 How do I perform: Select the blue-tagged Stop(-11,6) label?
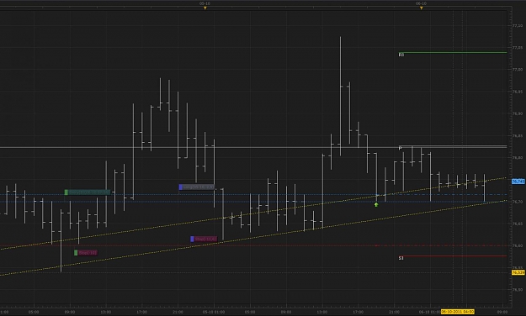[204, 239]
